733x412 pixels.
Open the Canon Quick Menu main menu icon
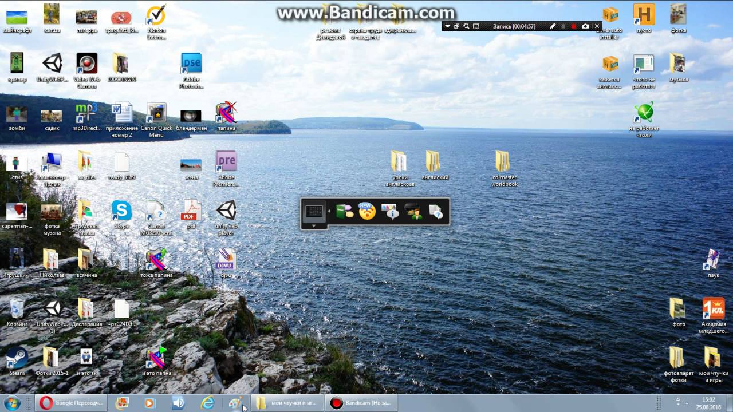coord(314,211)
